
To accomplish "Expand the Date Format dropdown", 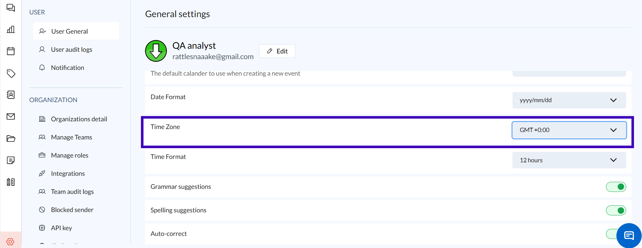I will [x=569, y=100].
